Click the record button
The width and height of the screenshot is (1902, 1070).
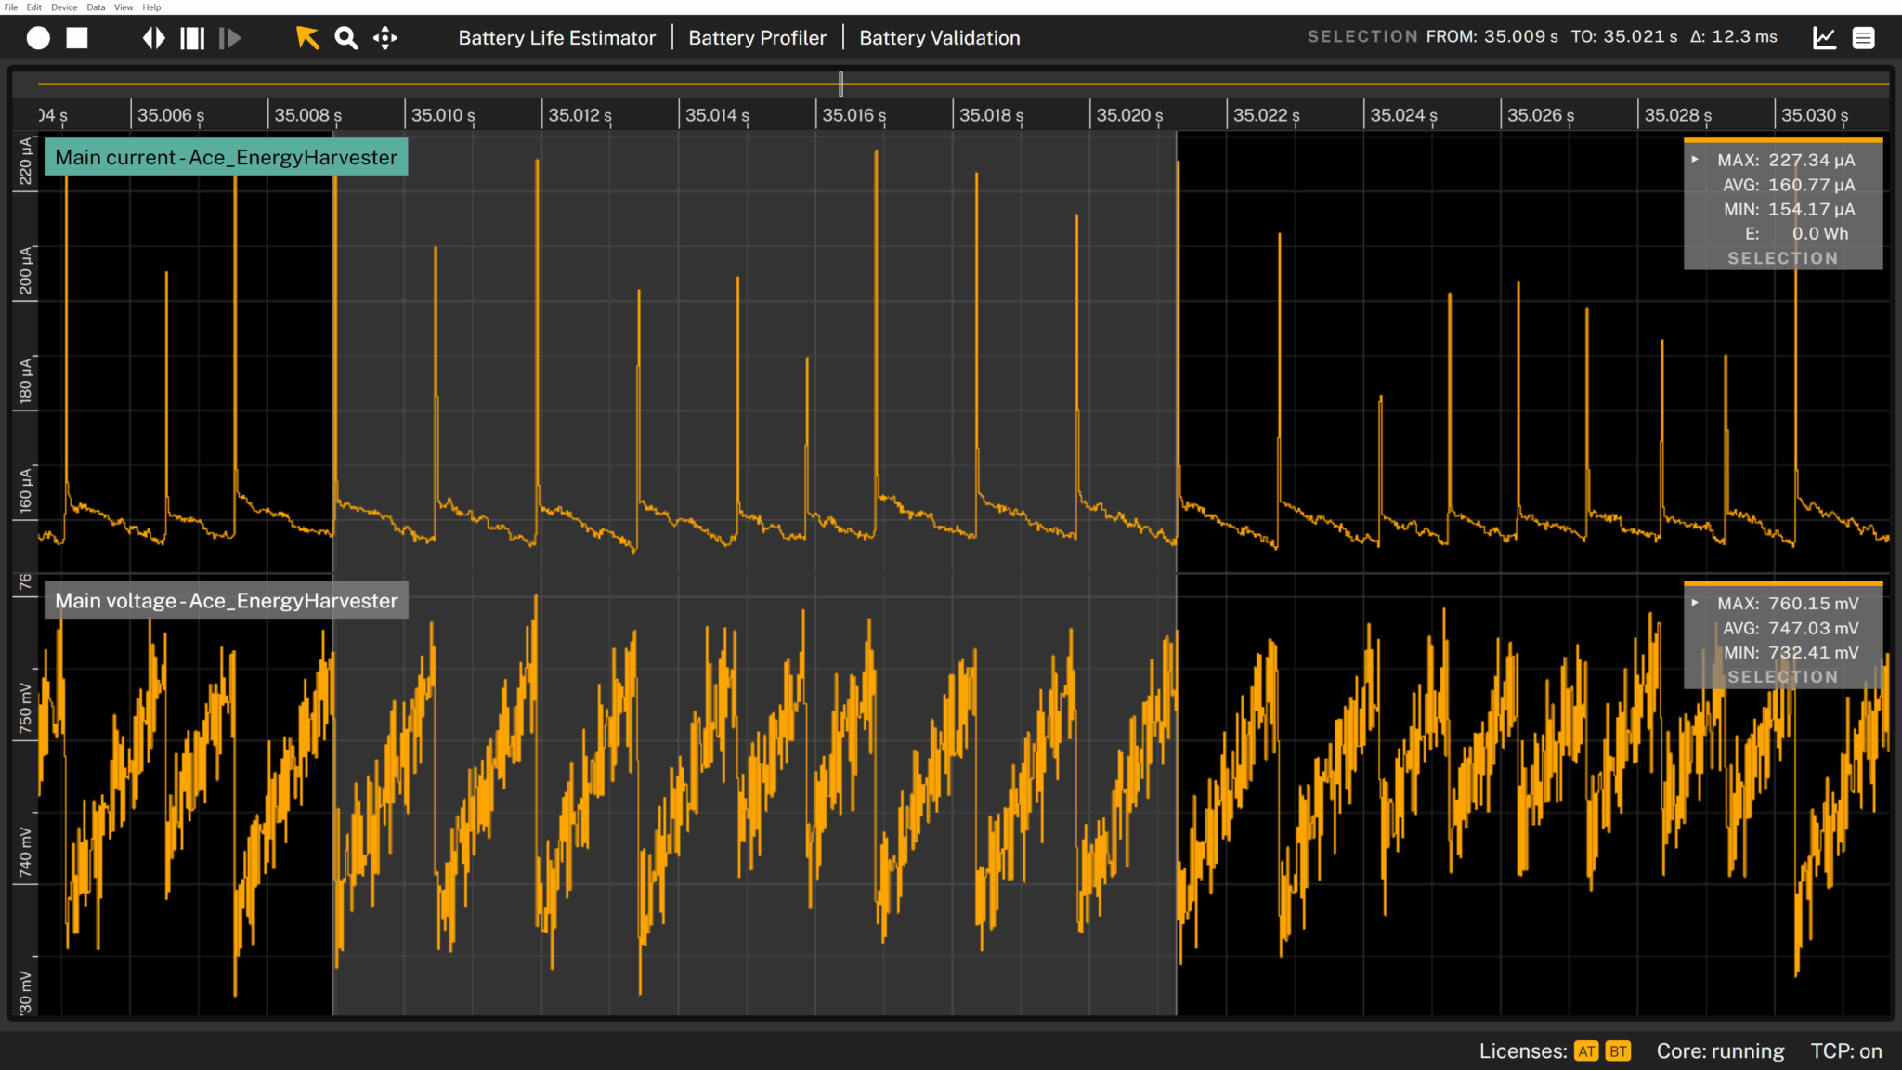coord(38,38)
